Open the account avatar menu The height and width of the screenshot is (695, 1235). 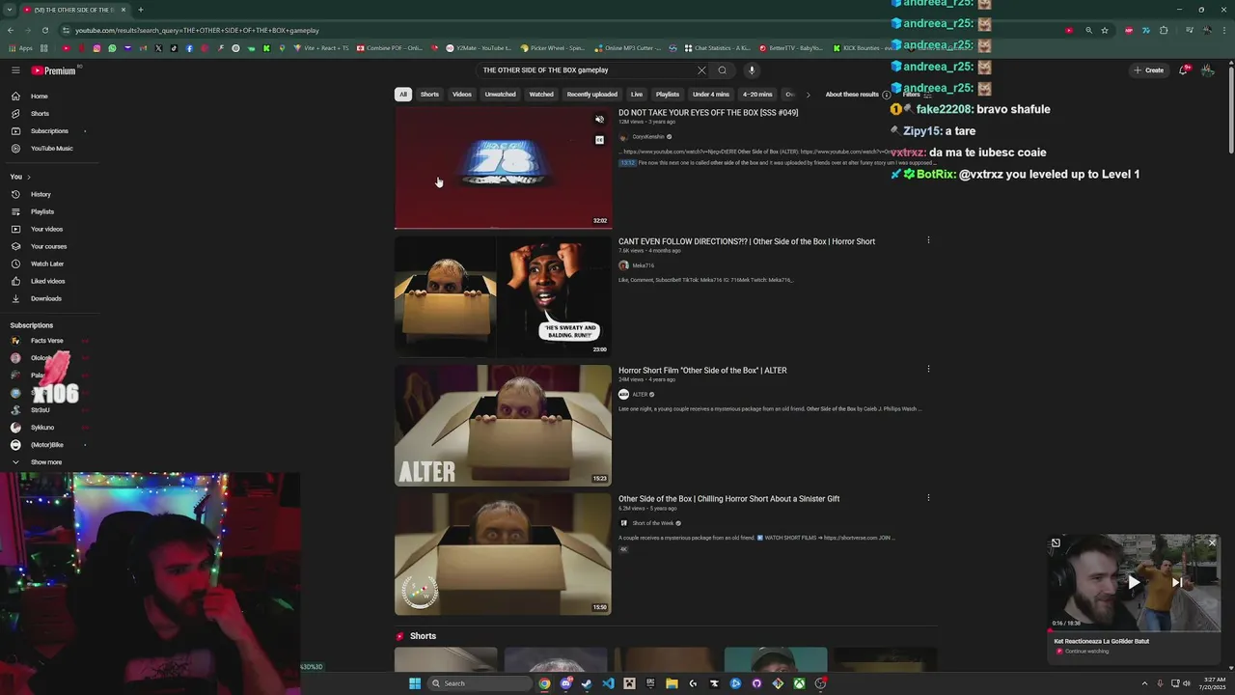coord(1207,70)
